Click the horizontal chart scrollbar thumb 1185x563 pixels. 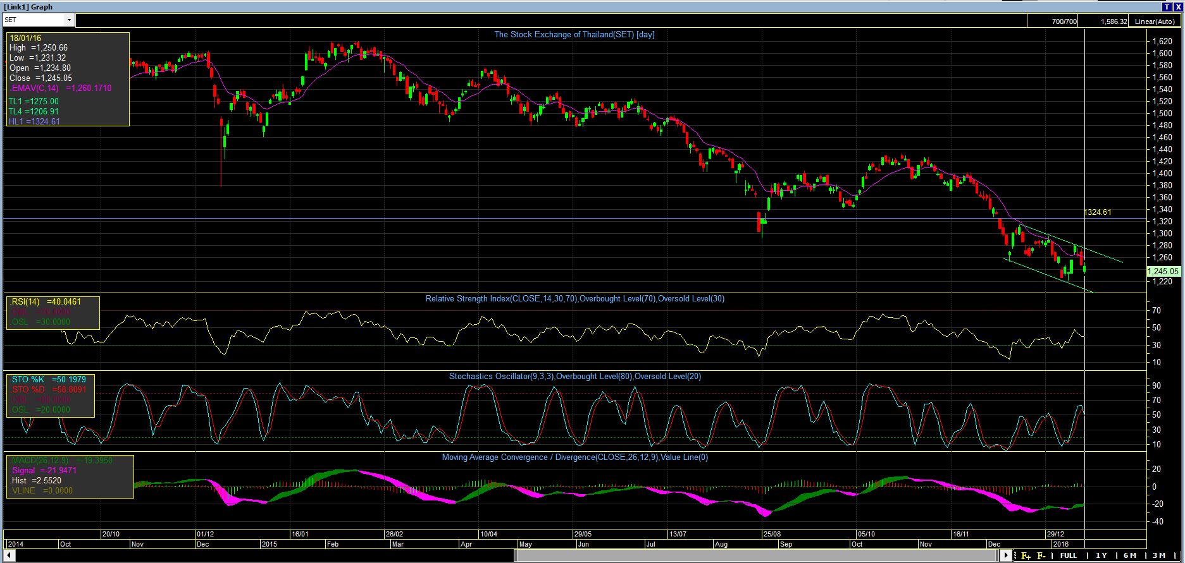tap(757, 555)
